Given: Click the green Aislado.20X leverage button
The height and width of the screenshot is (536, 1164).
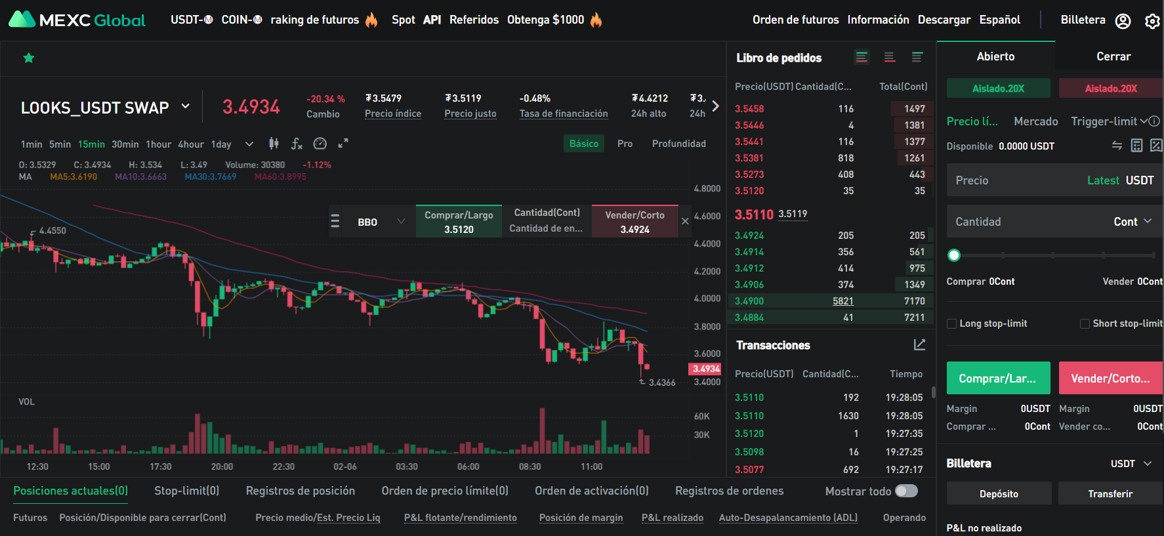Looking at the screenshot, I should [998, 88].
